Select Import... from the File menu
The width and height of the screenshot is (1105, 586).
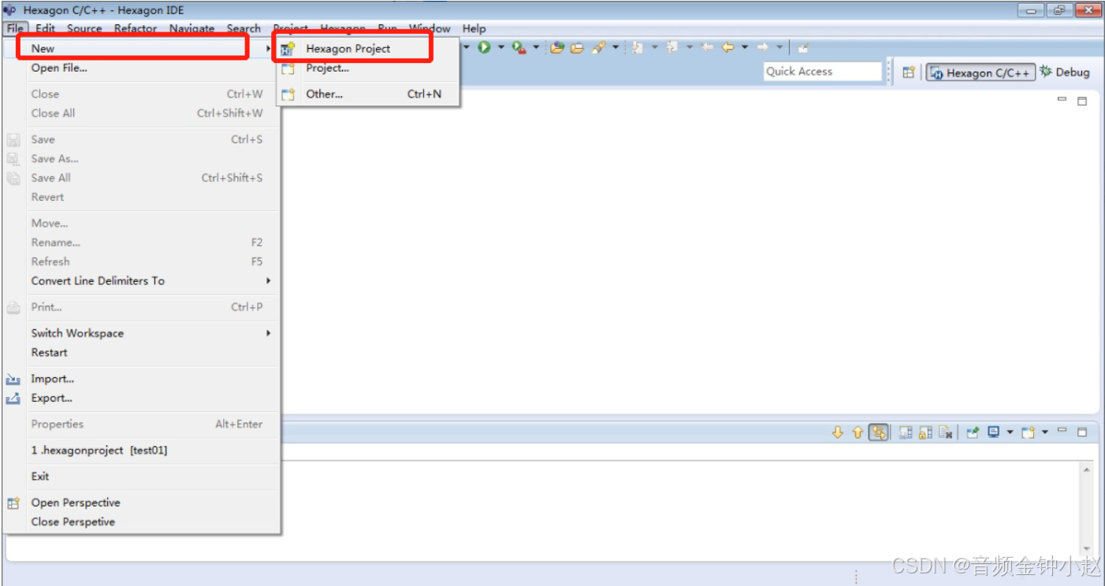[x=142, y=379]
